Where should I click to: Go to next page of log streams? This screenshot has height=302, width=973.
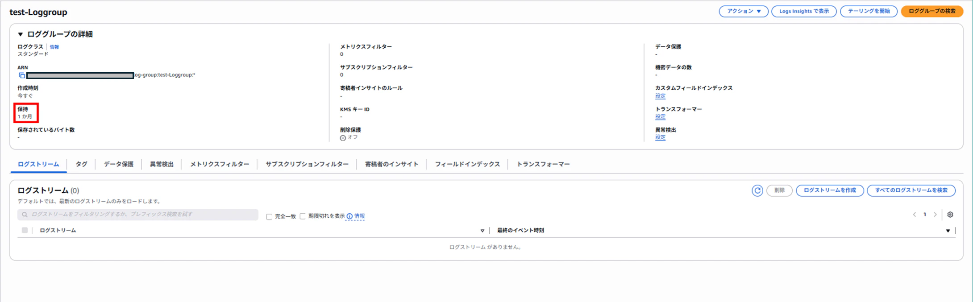pos(935,215)
